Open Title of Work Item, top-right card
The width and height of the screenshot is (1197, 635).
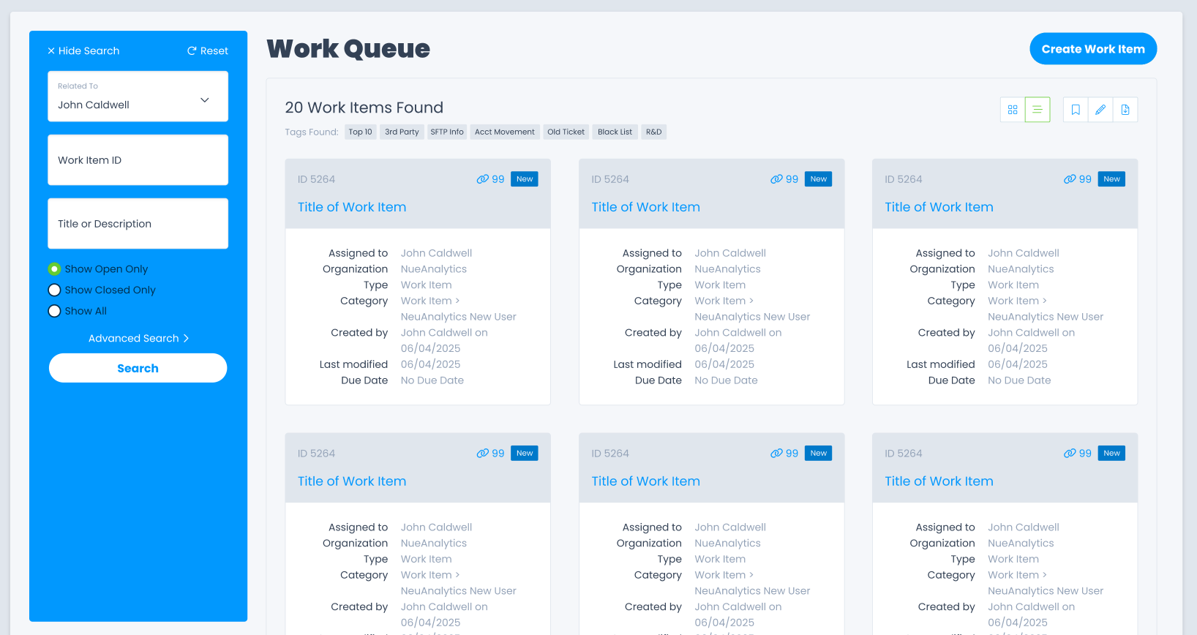coord(939,207)
